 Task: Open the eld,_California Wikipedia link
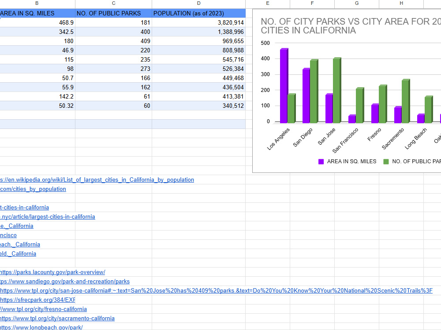(18, 254)
